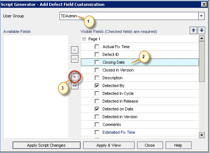Viewport: 210px width, 153px height.
Task: Enable the Comments checkbox
Action: [x=97, y=124]
